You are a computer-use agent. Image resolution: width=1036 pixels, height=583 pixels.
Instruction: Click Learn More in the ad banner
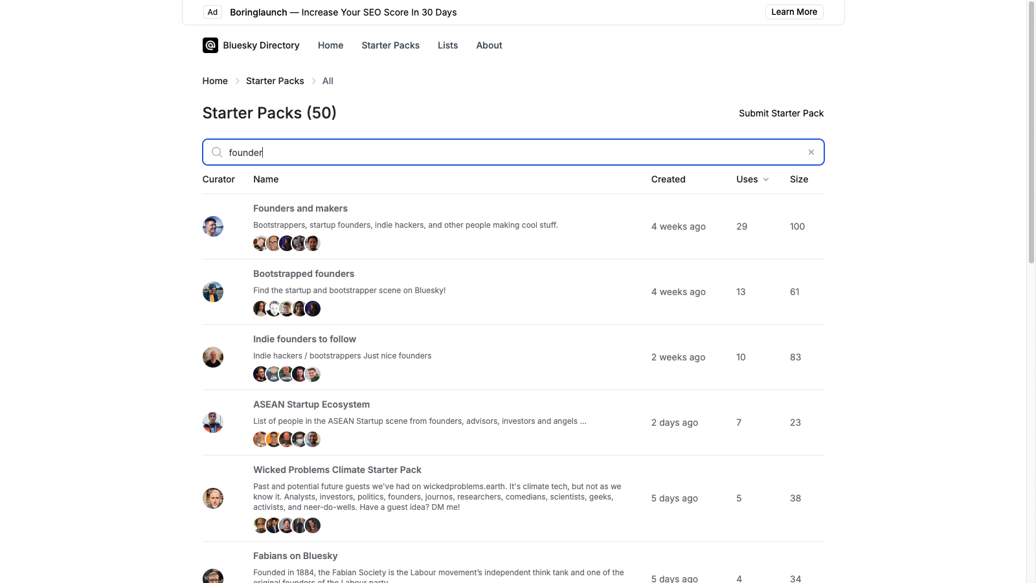[794, 12]
